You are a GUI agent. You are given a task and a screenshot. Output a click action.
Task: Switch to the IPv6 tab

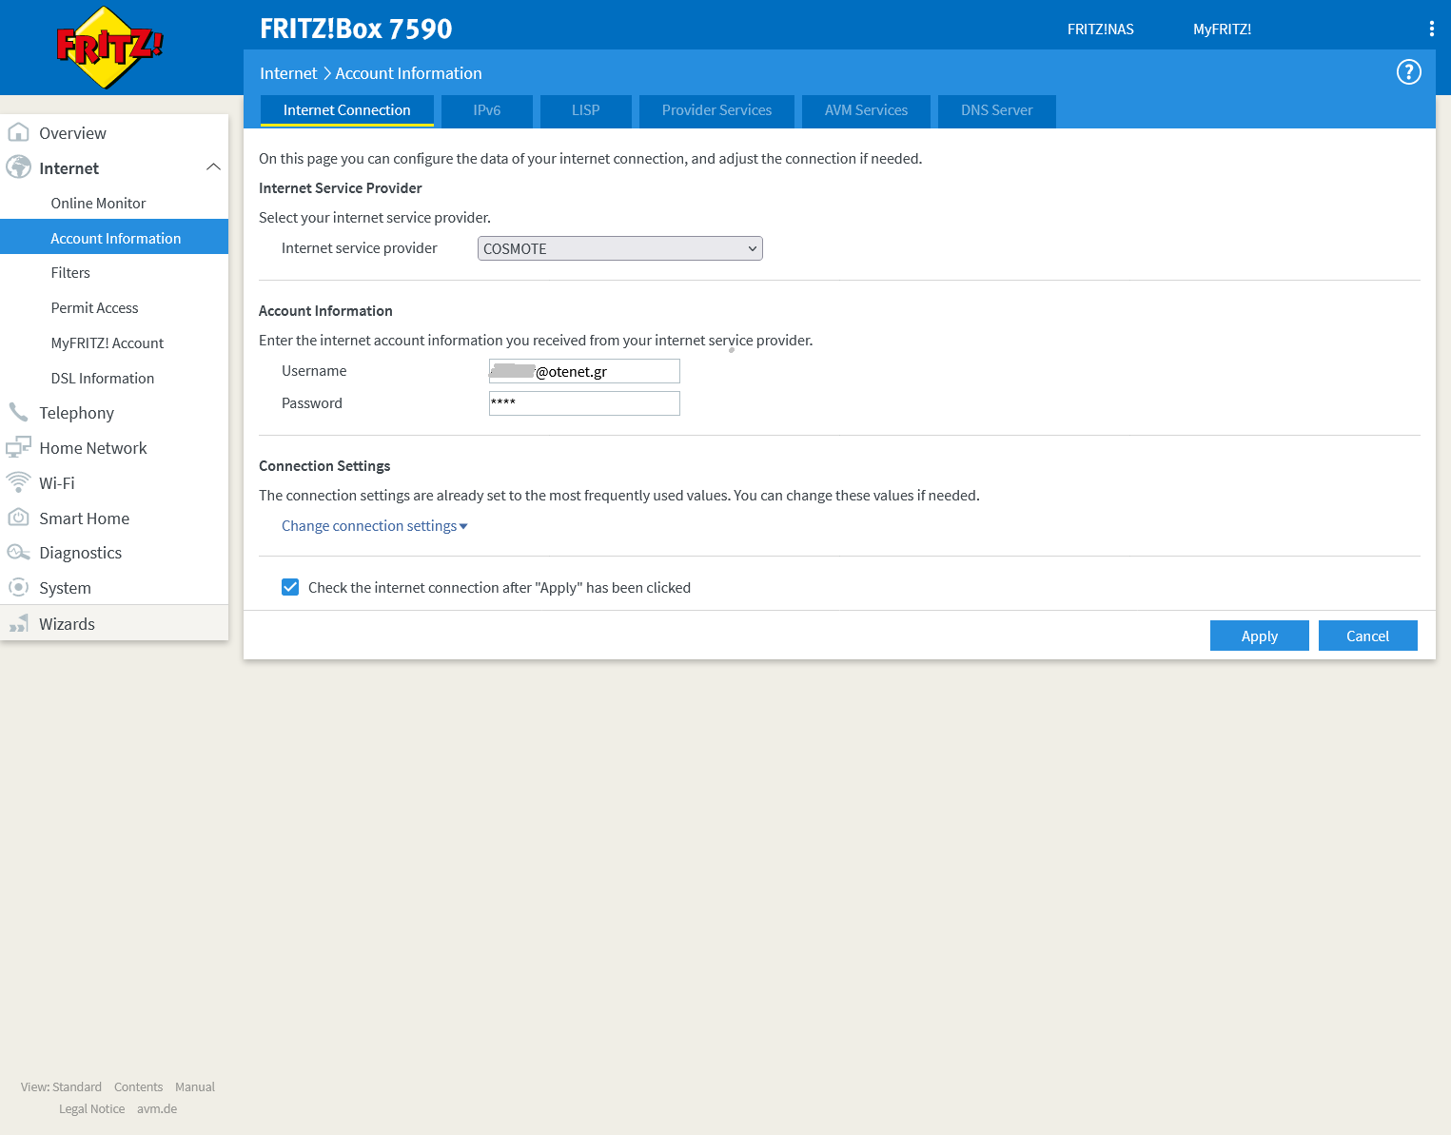[x=487, y=110]
